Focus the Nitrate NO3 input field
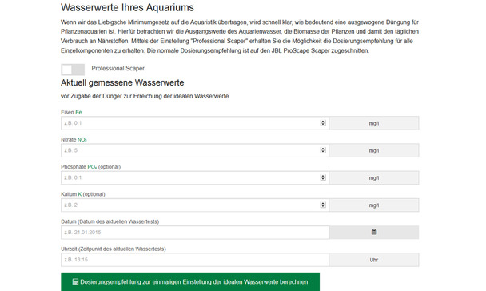Image resolution: width=486 pixels, height=291 pixels. pos(195,150)
